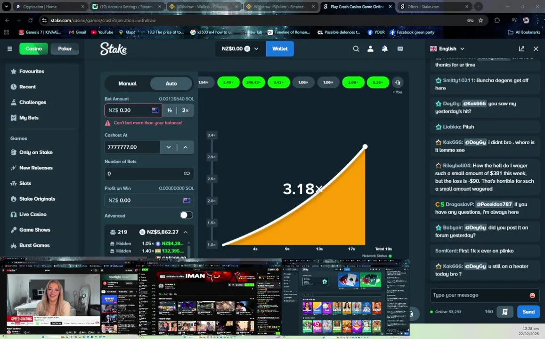
Task: Reload the browser page
Action: [30, 21]
